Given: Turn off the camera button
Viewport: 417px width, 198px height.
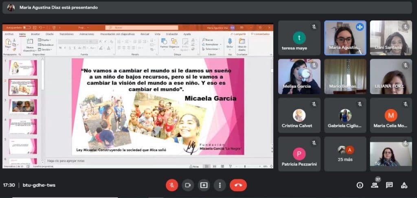Looking at the screenshot, I should click(188, 185).
